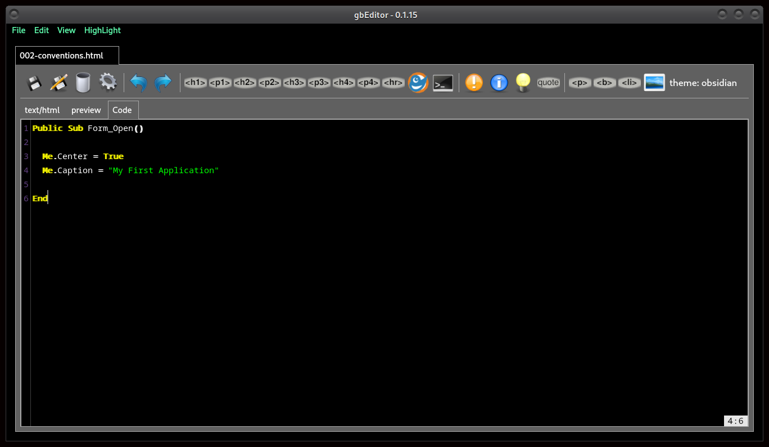Open the HighLight menu

pos(102,30)
